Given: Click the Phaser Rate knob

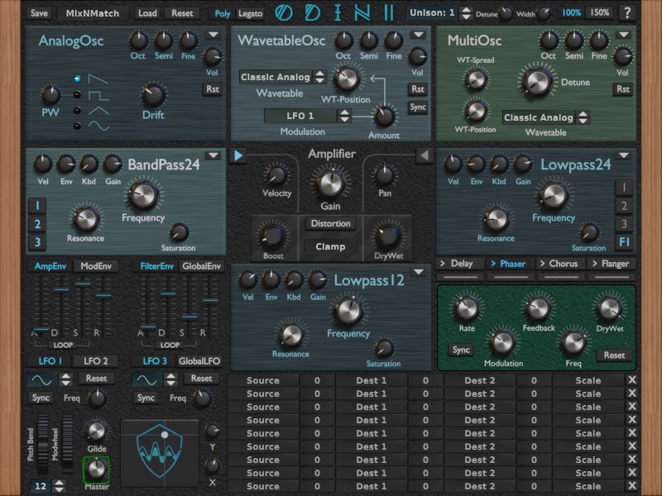Looking at the screenshot, I should tap(467, 308).
